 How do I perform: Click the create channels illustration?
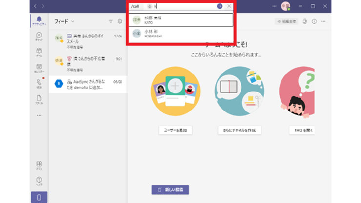point(240,91)
